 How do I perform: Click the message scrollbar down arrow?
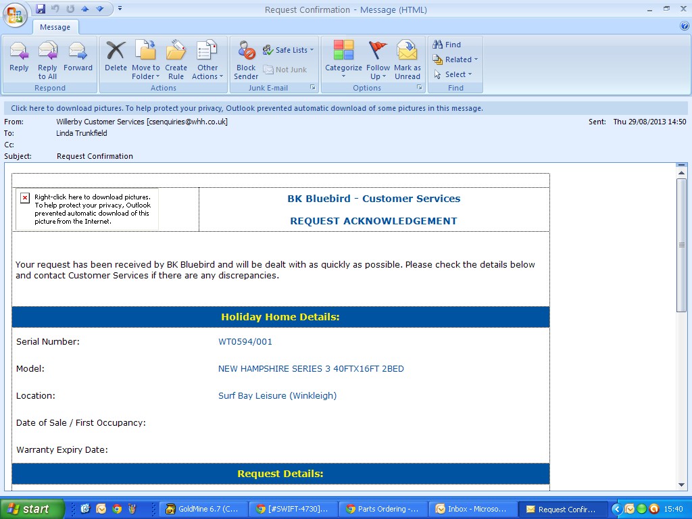[681, 485]
